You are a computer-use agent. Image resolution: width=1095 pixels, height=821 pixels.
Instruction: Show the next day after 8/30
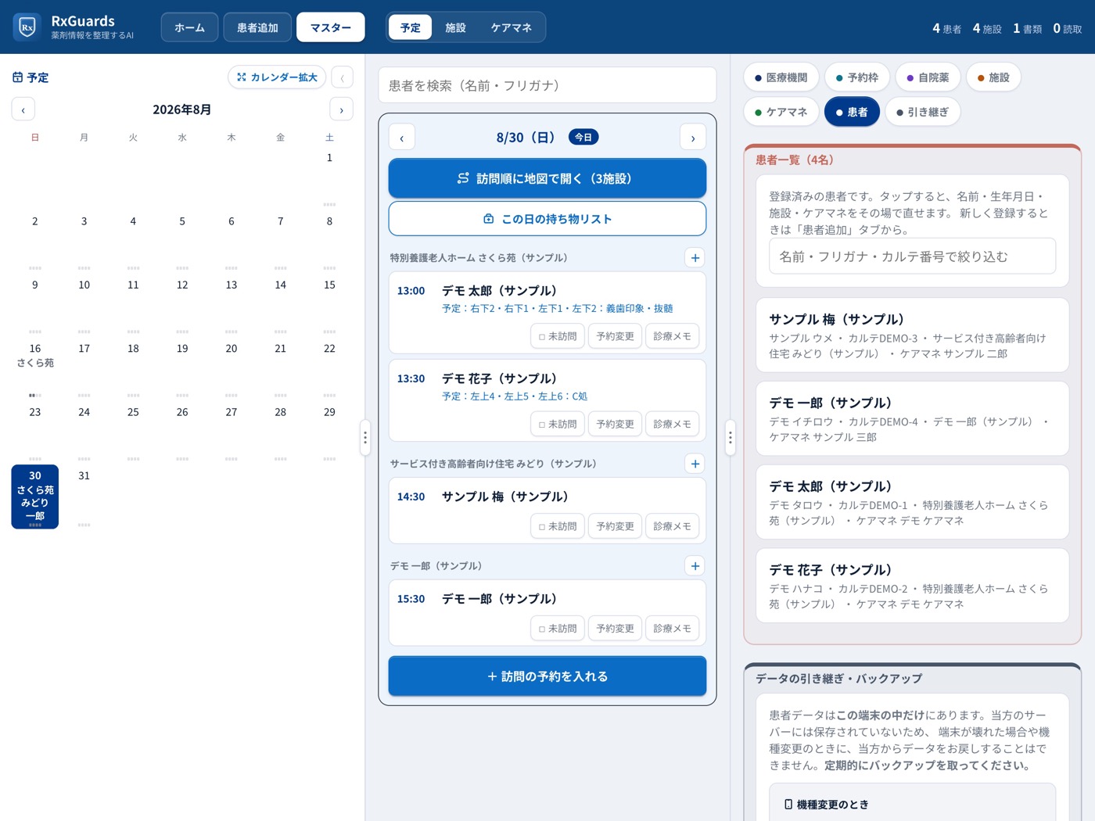pos(693,138)
